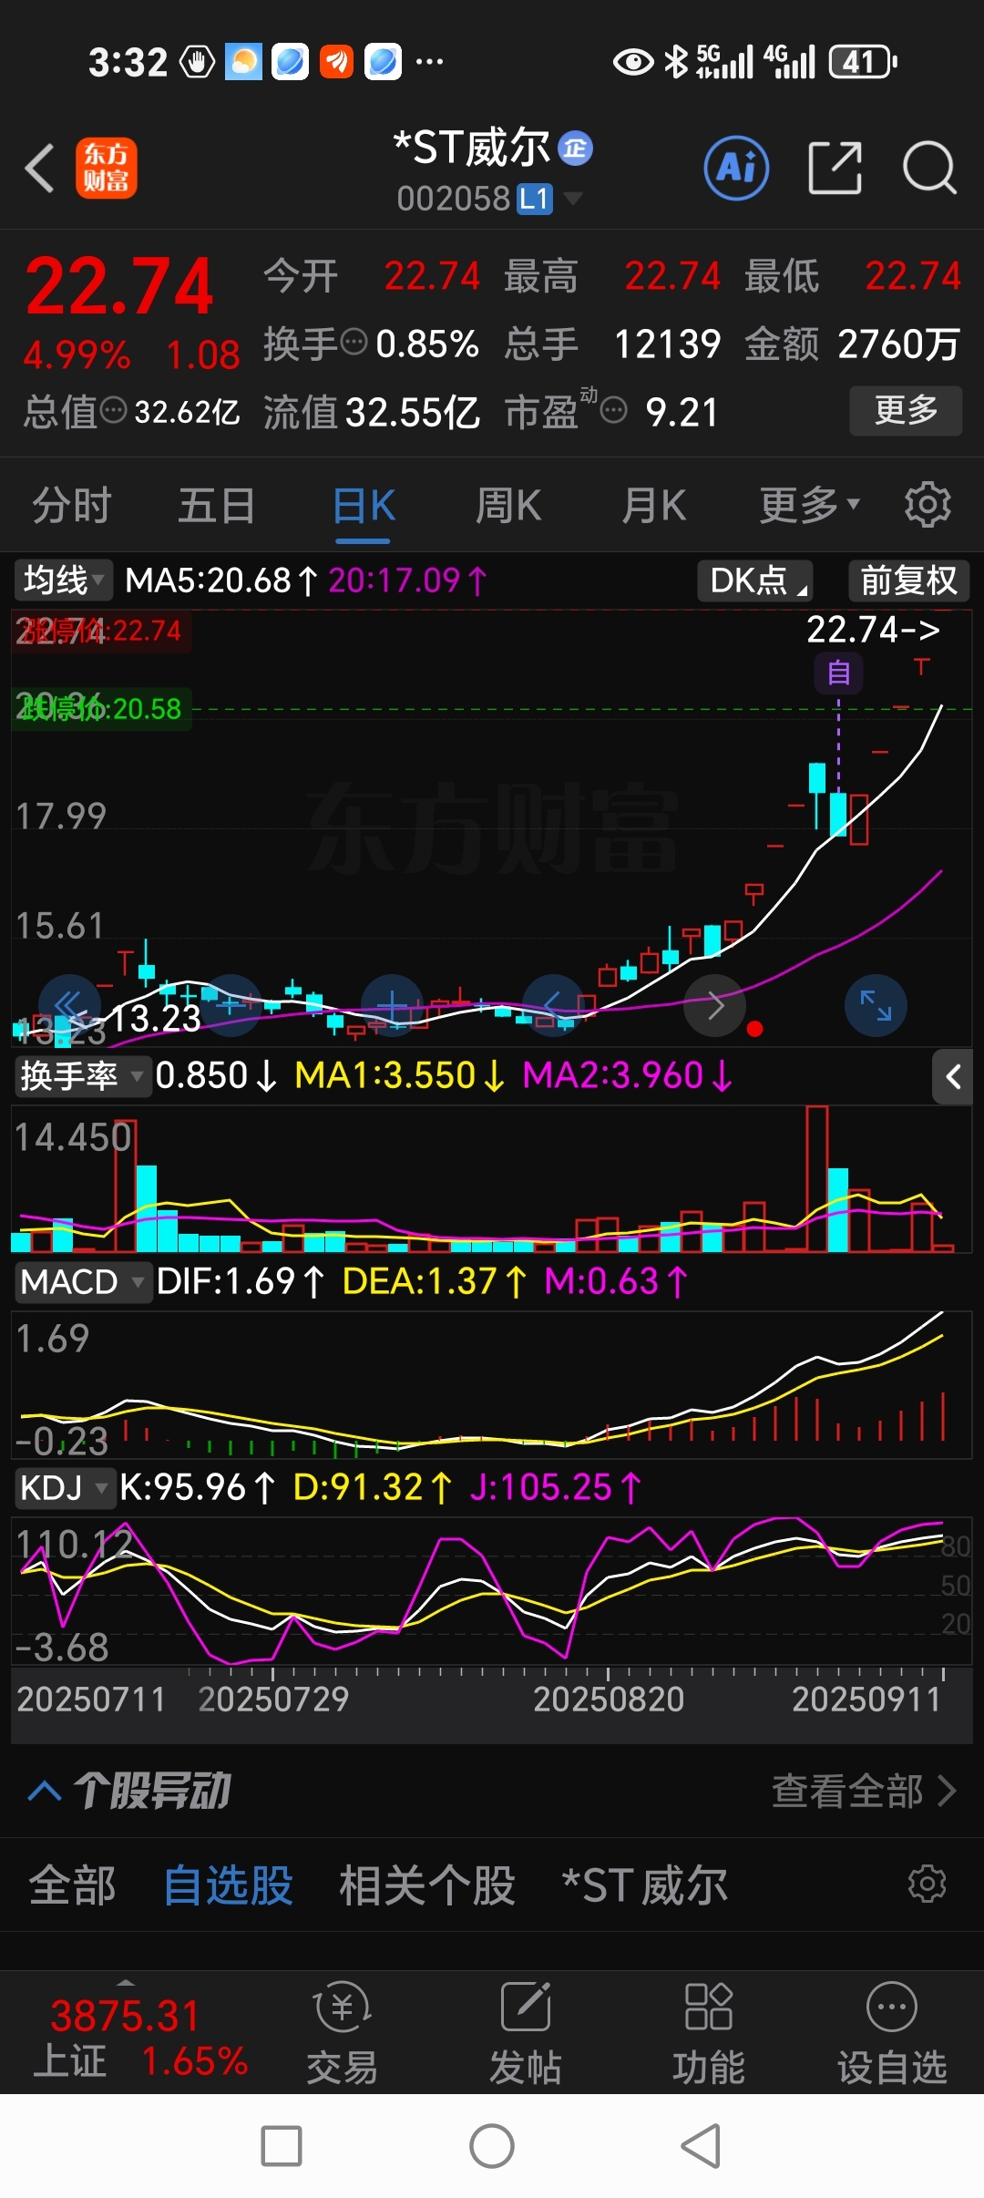
Task: Tap the Android recent apps square
Action: pyautogui.click(x=282, y=2146)
